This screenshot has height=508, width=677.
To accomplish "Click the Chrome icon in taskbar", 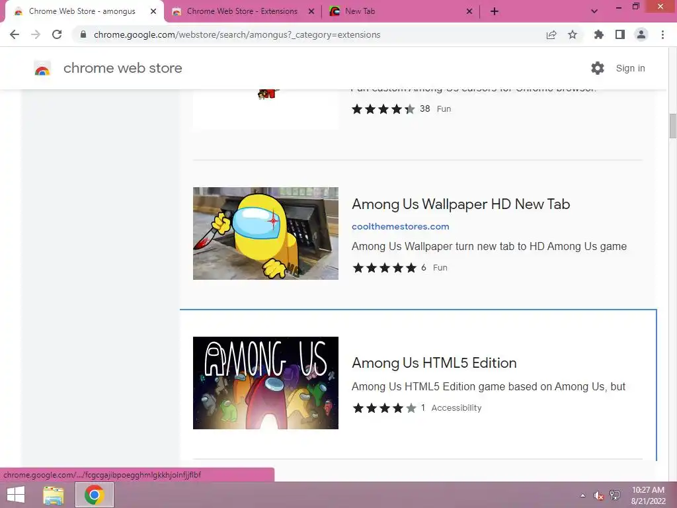I will tap(94, 495).
